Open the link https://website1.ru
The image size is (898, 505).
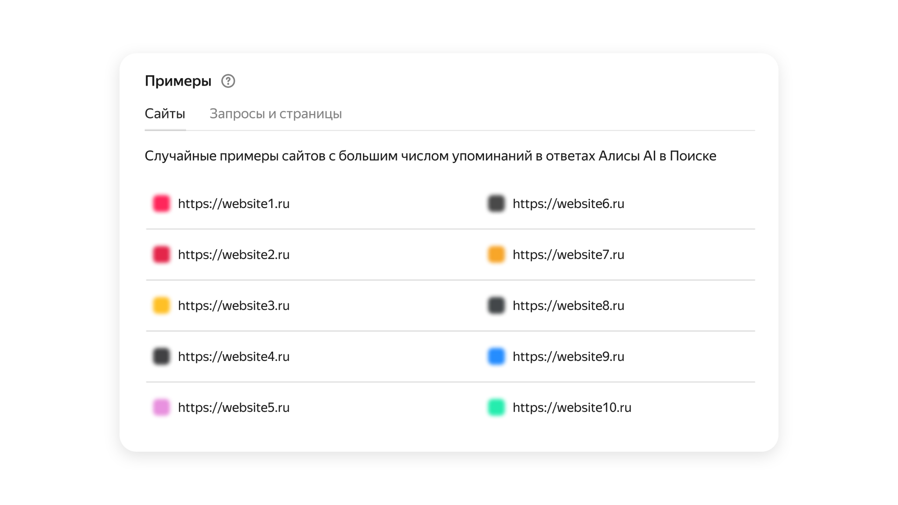pos(234,203)
